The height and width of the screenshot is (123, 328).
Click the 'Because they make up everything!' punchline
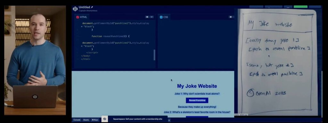[197, 107]
